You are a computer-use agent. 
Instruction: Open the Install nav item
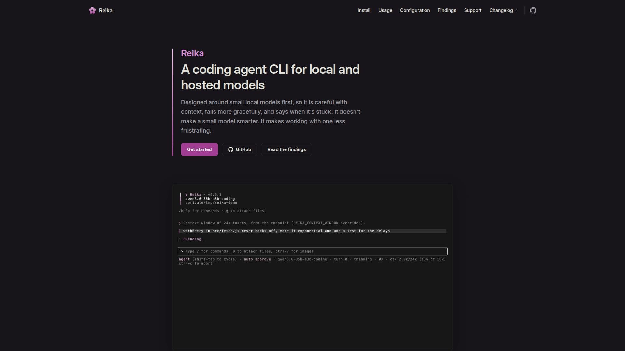coord(364,10)
